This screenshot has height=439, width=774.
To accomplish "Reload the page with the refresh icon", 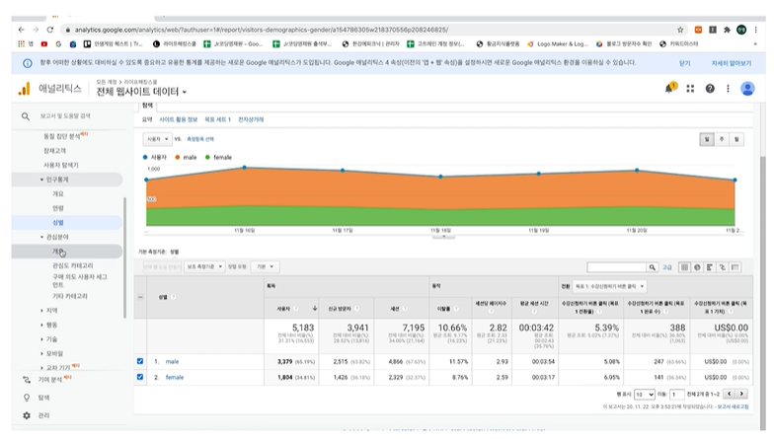I will (x=49, y=30).
